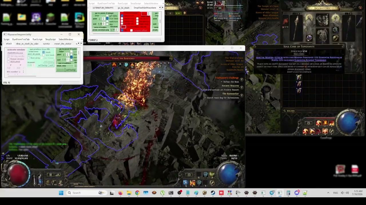Click RunScript in RJyourselfresponsibility window
Viewport: 366px width, 205px height.
point(37,39)
